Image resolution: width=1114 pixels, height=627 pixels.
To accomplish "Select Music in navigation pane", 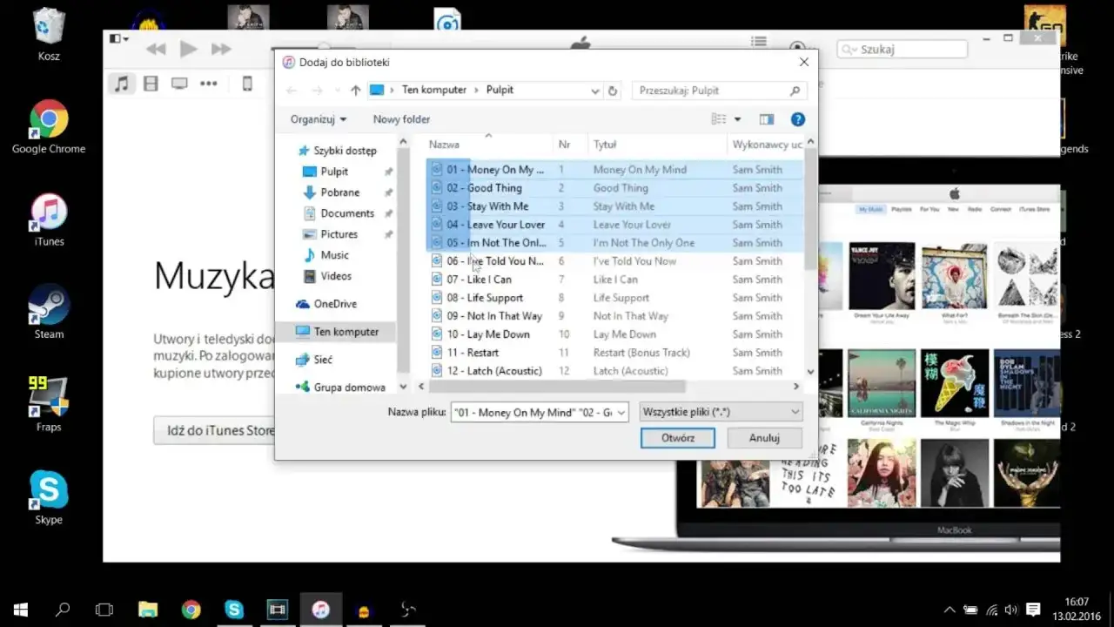I will pos(334,255).
